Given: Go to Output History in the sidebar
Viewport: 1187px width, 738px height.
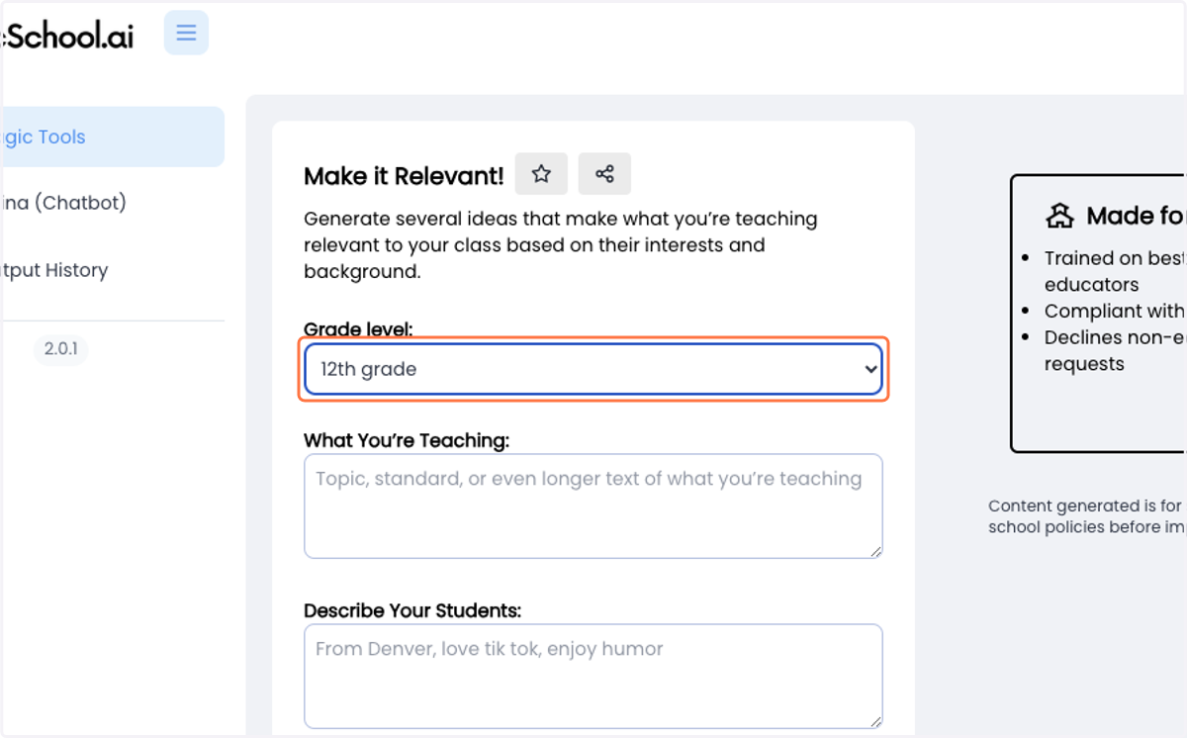Looking at the screenshot, I should (54, 270).
